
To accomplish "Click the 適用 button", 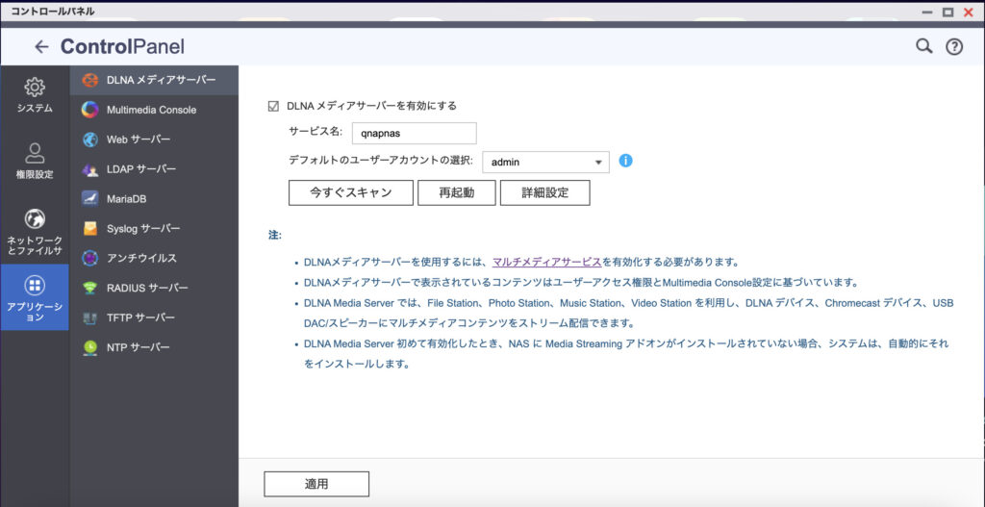I will tap(316, 484).
